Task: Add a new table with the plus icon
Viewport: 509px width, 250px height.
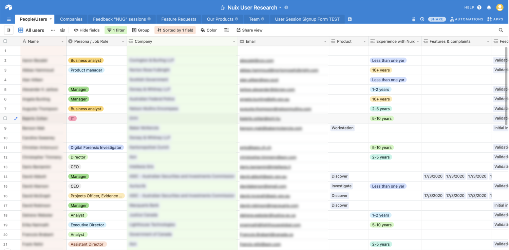Action: click(350, 19)
